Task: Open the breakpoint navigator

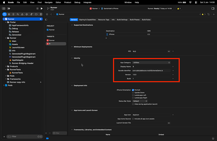Action: 36,14
